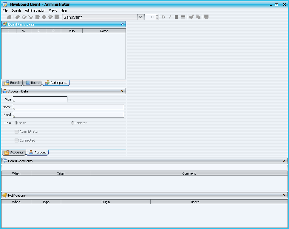Increase font size with stepper arrow
The image size is (289, 229).
(x=157, y=16)
